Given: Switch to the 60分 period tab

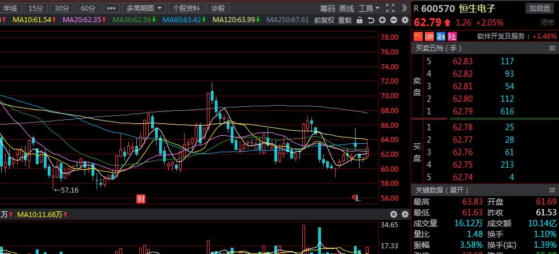Looking at the screenshot, I should click(x=87, y=8).
